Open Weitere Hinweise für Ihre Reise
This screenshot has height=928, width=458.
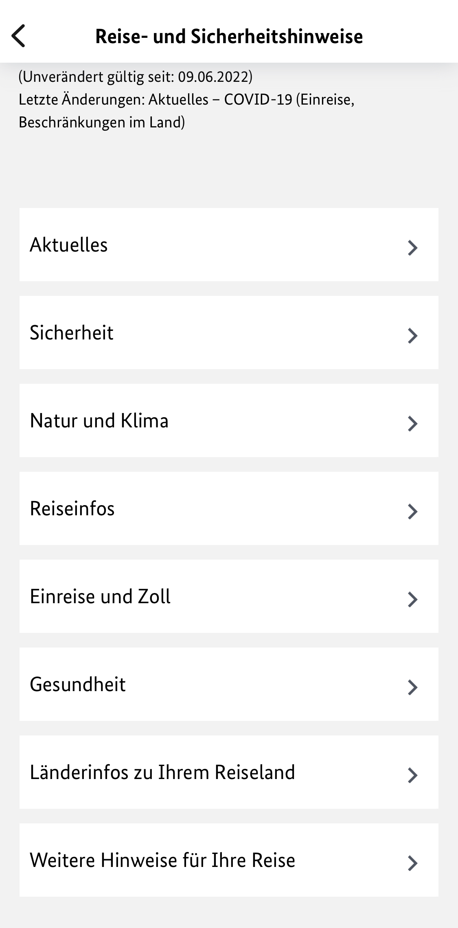coord(162,860)
